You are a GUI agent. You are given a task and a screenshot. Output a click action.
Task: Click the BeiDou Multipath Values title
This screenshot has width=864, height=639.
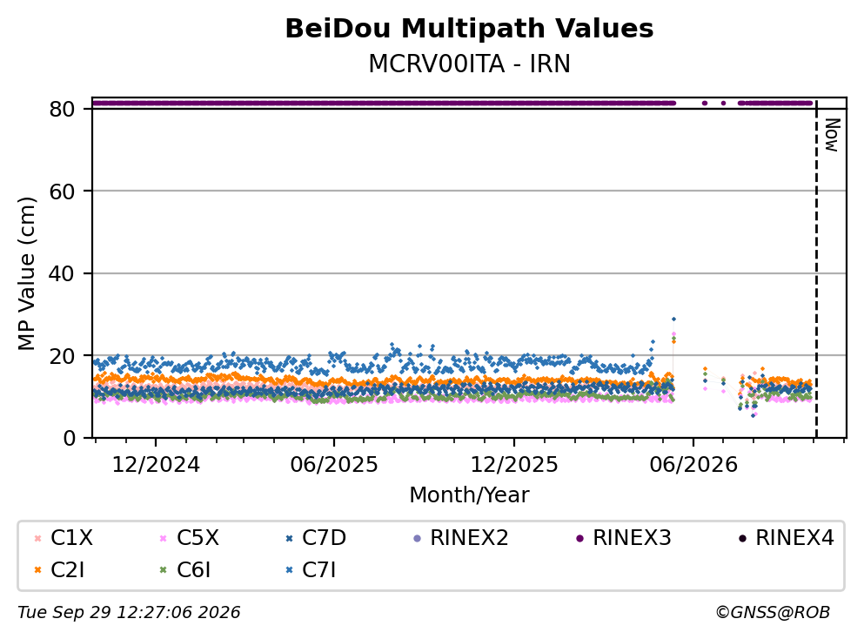470,29
